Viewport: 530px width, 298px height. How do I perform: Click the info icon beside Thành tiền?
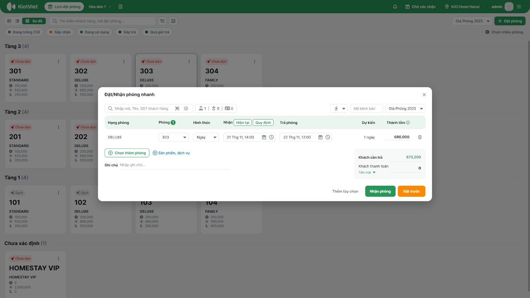pos(408,123)
